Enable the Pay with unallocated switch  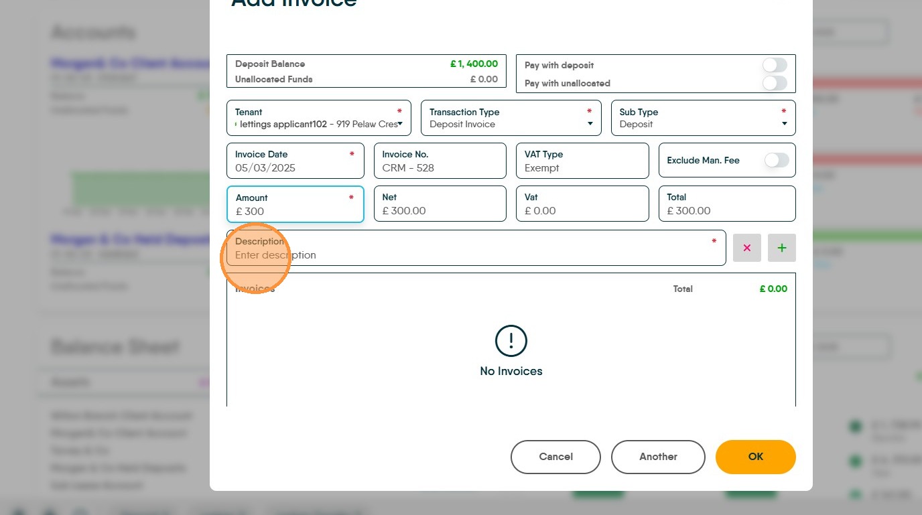(775, 83)
